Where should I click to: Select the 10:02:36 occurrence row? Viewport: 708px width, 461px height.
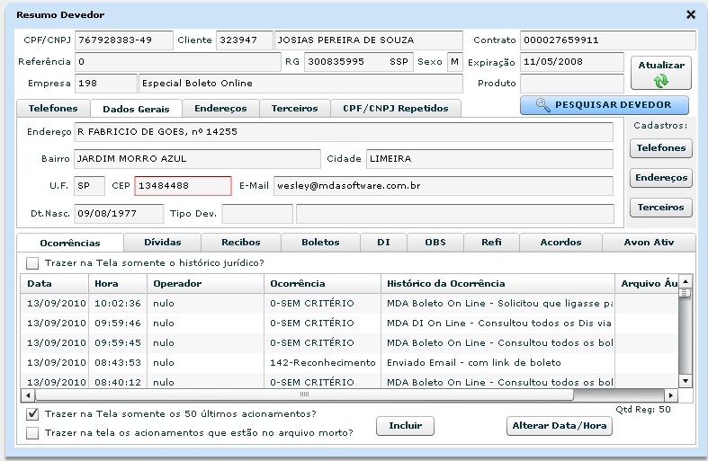(x=349, y=304)
